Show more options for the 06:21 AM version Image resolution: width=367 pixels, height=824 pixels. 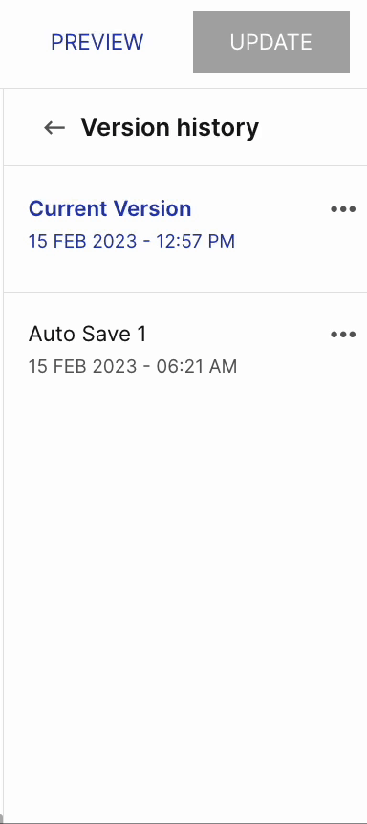(343, 335)
